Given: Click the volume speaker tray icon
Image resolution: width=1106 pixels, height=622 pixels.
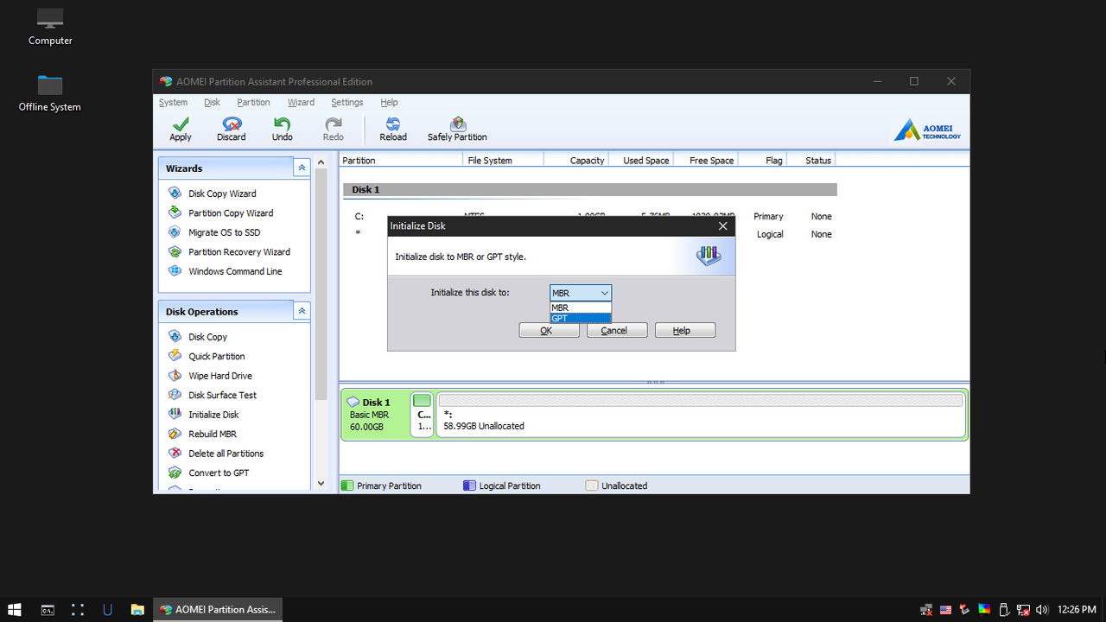Looking at the screenshot, I should (x=1041, y=609).
